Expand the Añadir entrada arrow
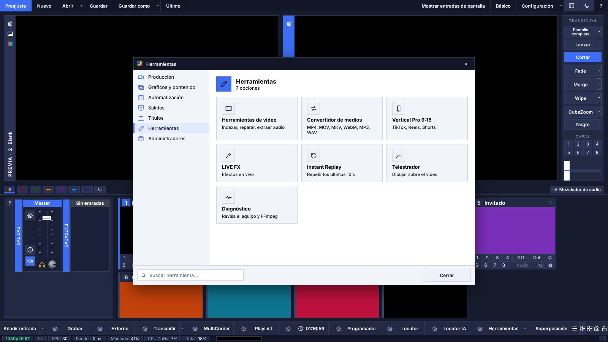The width and height of the screenshot is (608, 342). tap(42, 329)
